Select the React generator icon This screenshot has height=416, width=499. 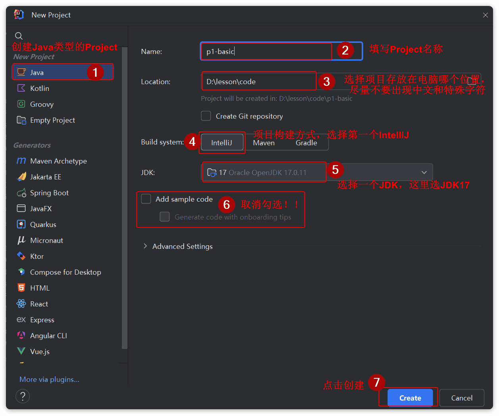pyautogui.click(x=21, y=304)
